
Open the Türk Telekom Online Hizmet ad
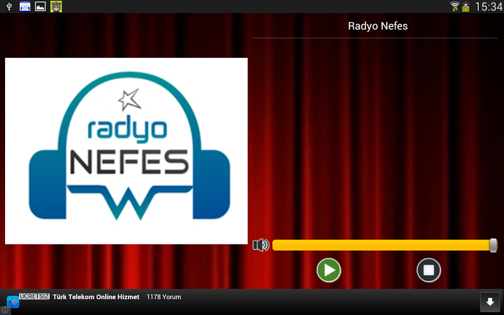point(96,297)
